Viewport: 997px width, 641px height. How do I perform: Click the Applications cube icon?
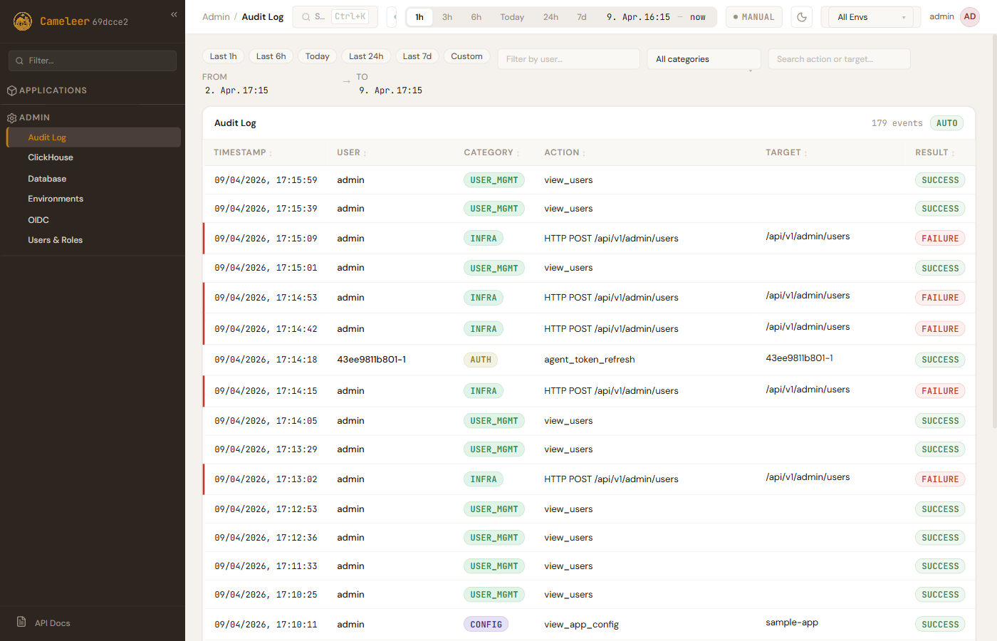11,90
